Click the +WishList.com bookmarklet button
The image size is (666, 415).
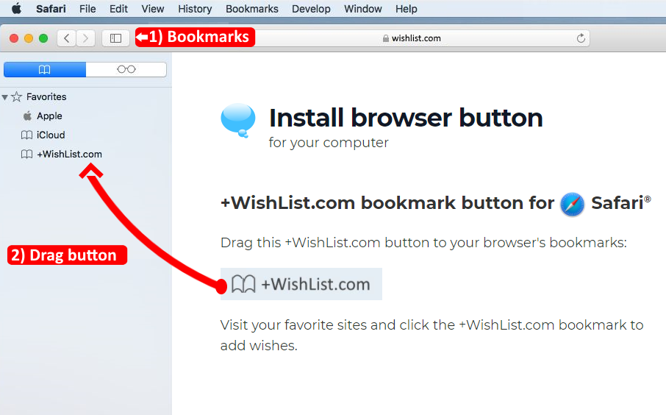pos(301,284)
